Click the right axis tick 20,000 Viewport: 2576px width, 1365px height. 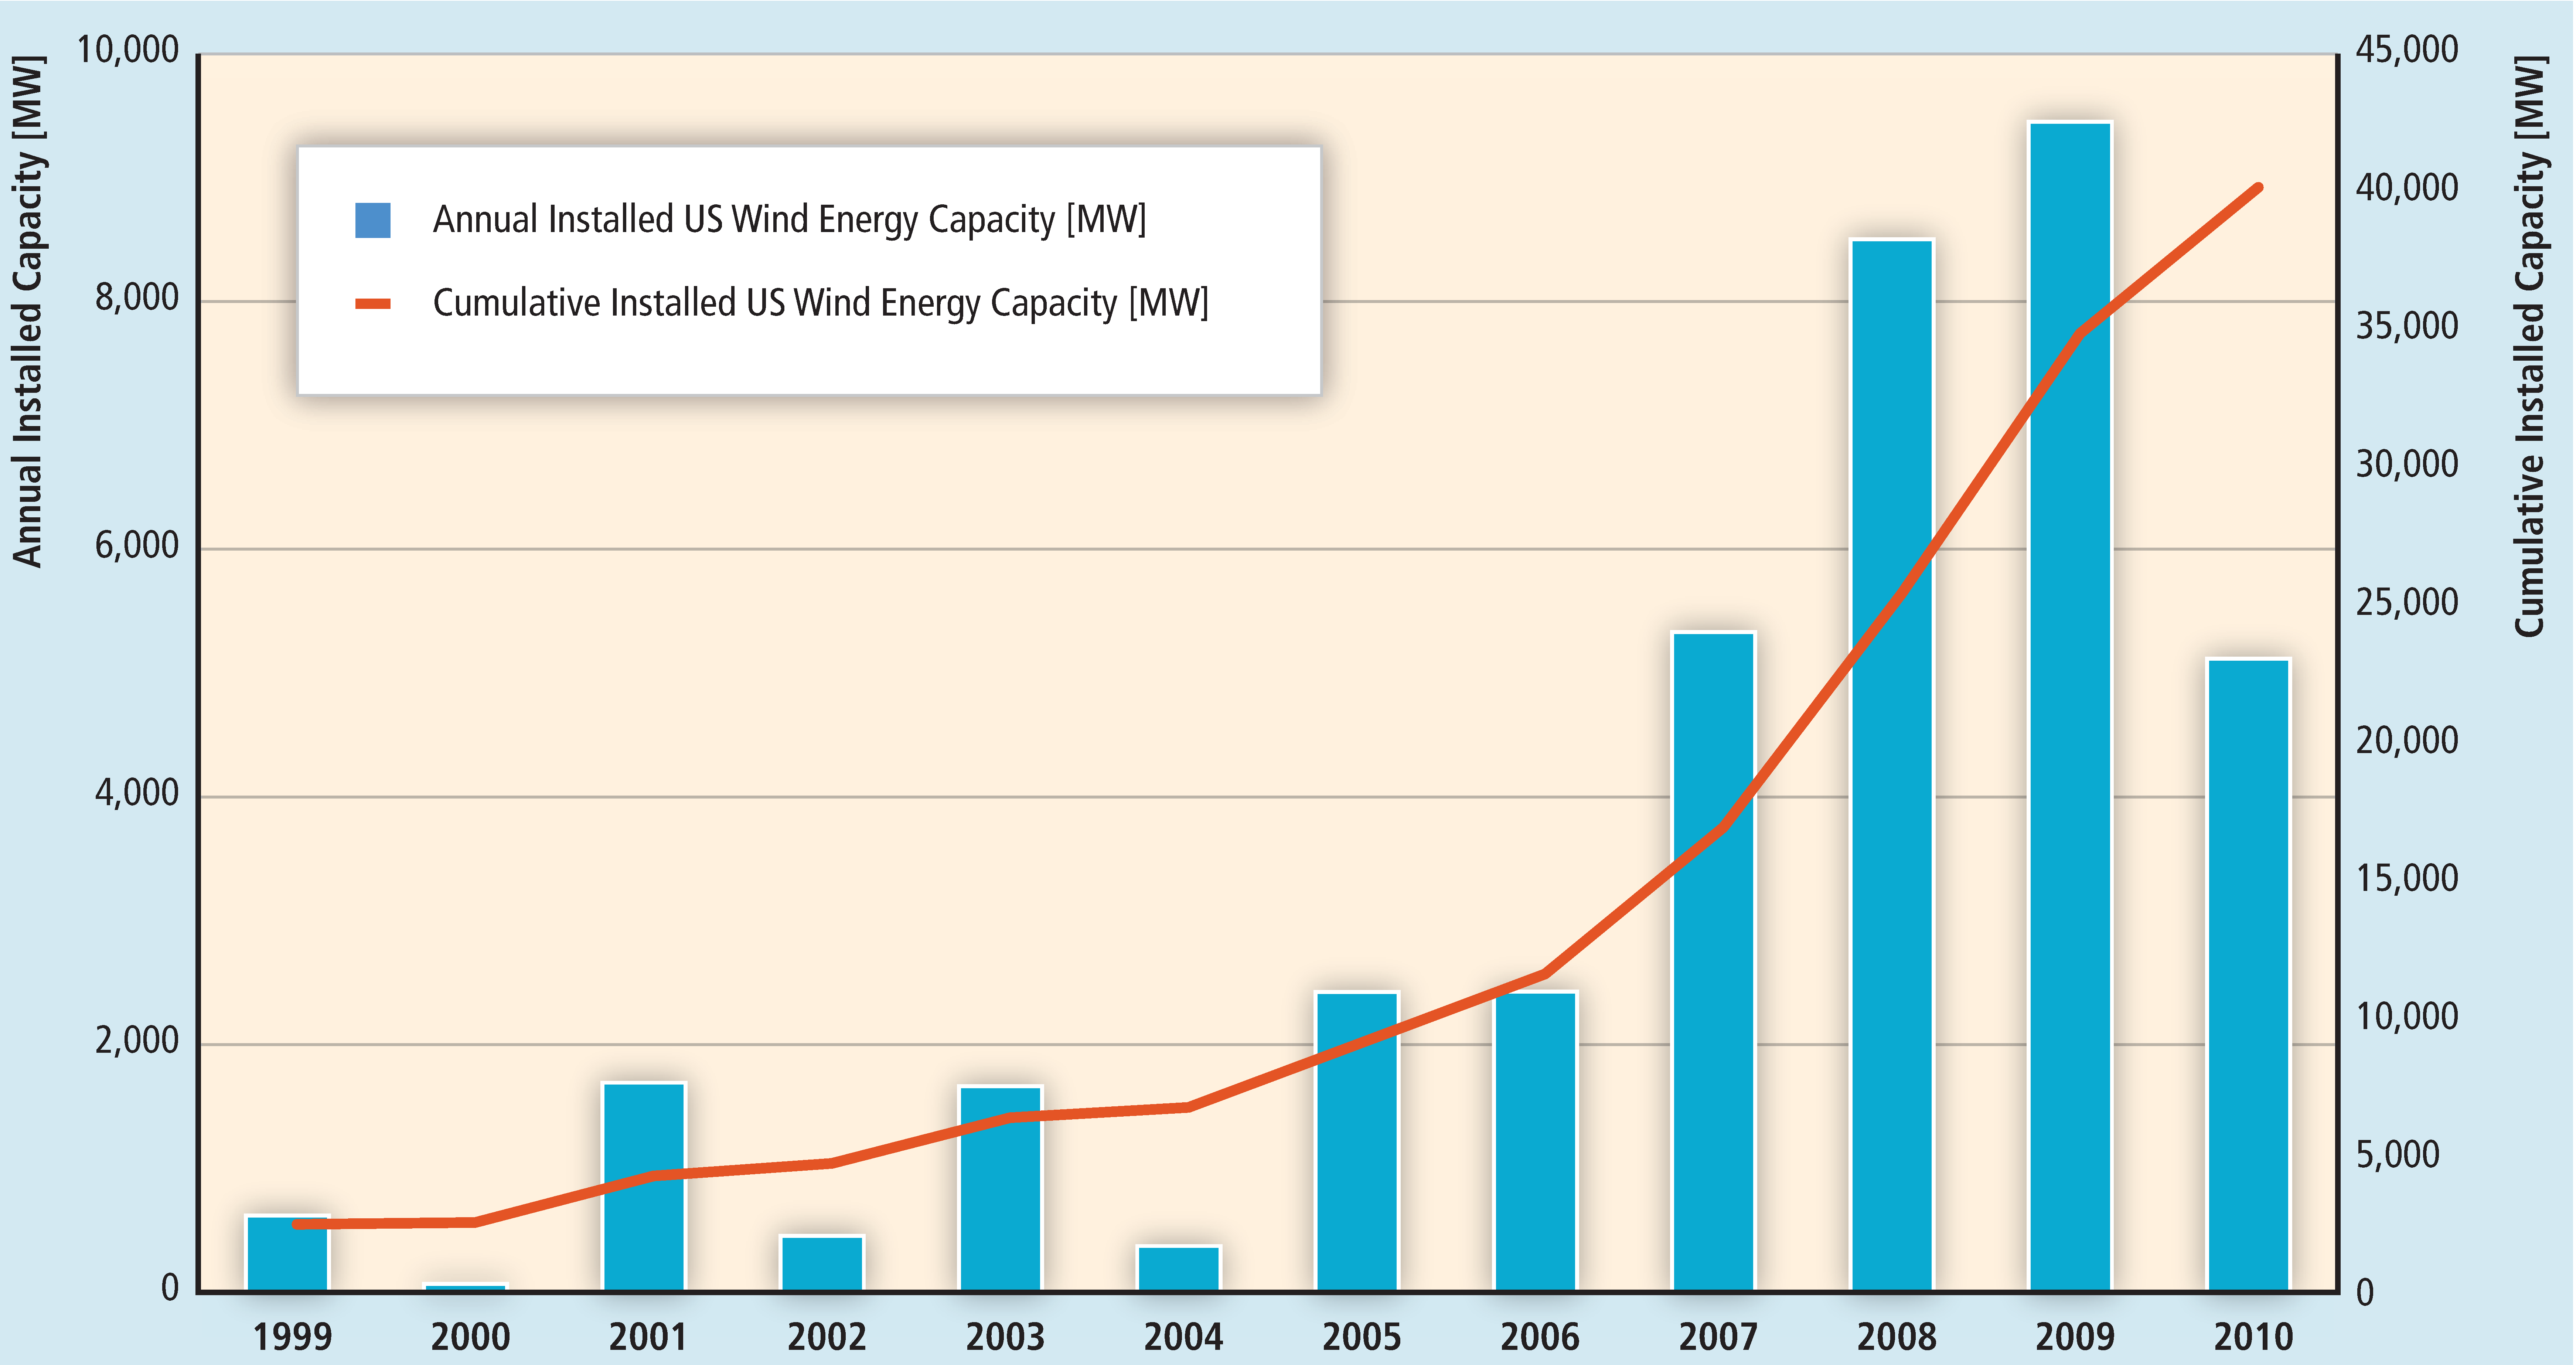[x=2407, y=740]
